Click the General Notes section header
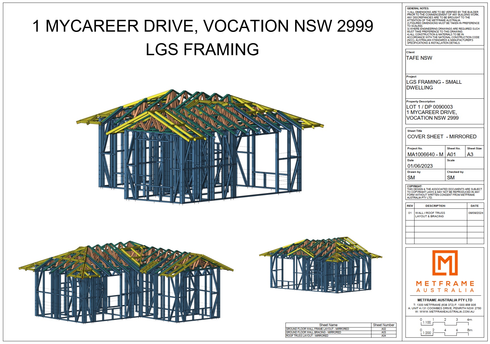490x344 pixels. click(x=418, y=8)
